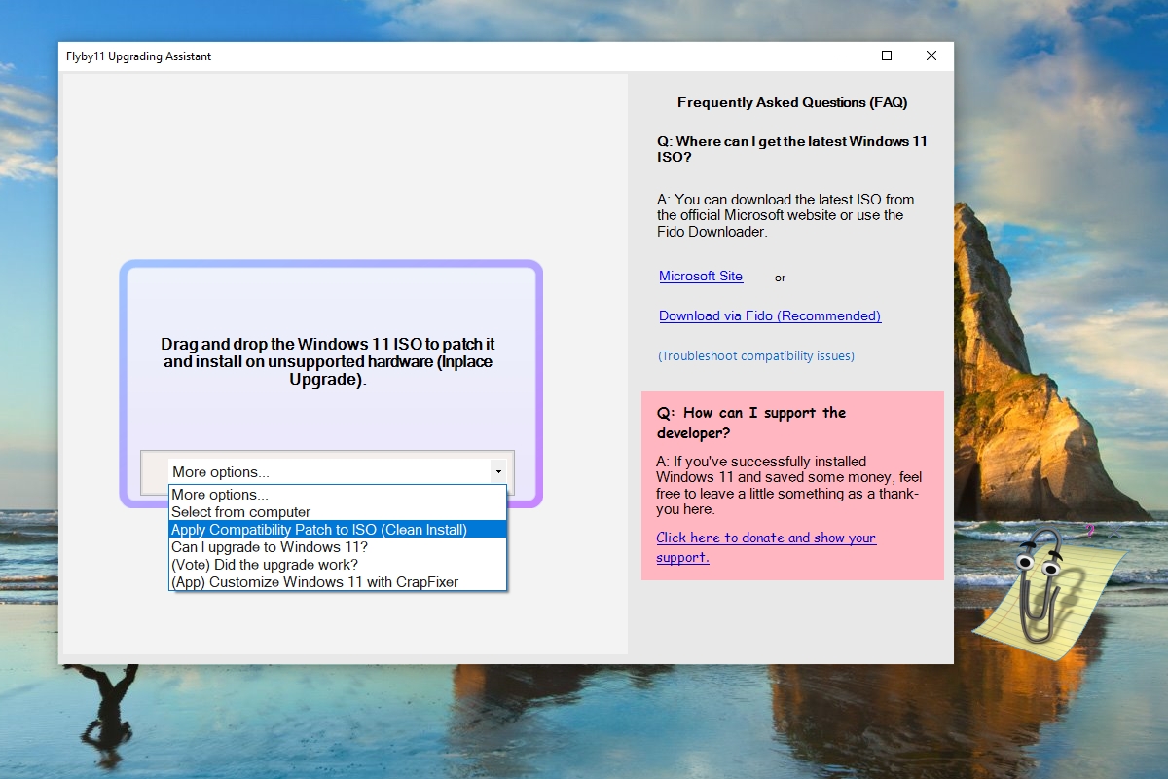Select Customize Windows 11 with CrapFixer option
The image size is (1168, 779).
(x=338, y=582)
